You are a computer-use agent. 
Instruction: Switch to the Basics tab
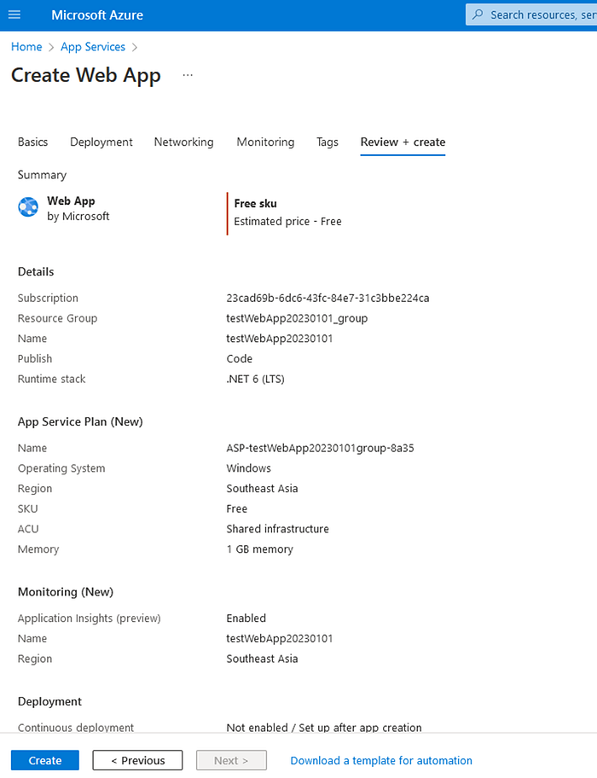coord(32,142)
